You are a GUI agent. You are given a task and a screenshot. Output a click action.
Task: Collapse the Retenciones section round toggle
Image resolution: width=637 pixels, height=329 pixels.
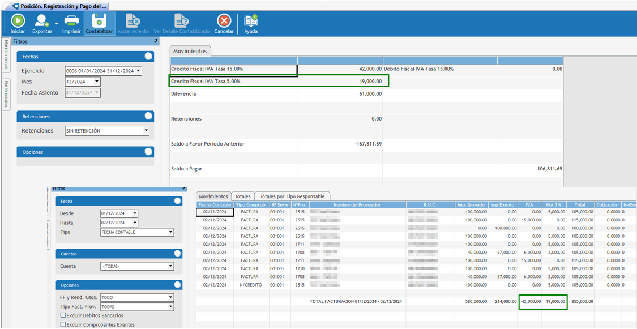148,116
